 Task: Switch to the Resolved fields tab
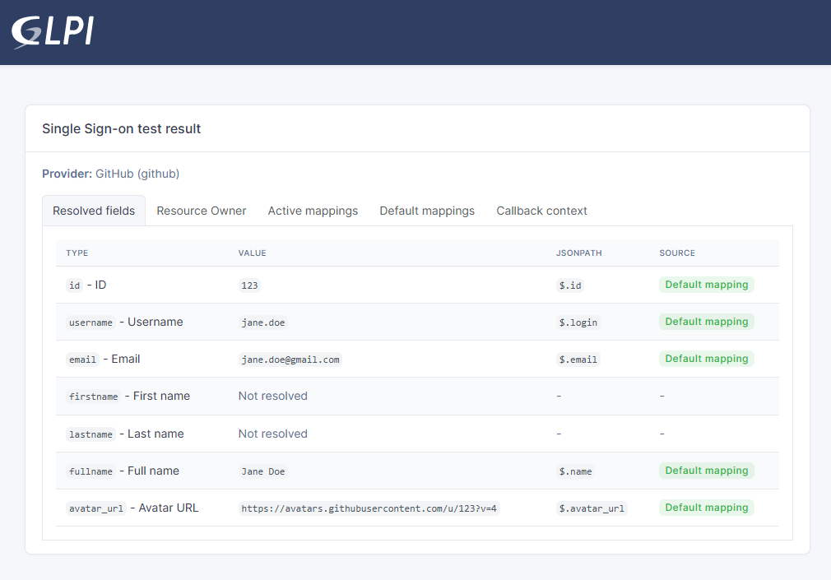94,211
